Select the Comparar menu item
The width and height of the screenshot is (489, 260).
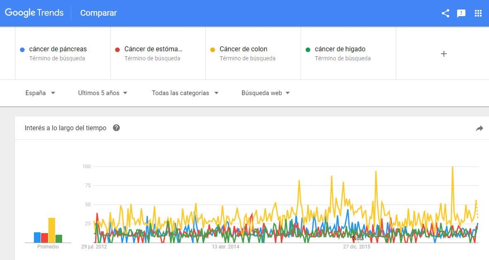(98, 13)
